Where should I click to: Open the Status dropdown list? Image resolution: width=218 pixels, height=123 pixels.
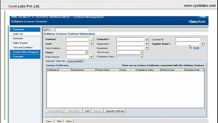point(86,52)
